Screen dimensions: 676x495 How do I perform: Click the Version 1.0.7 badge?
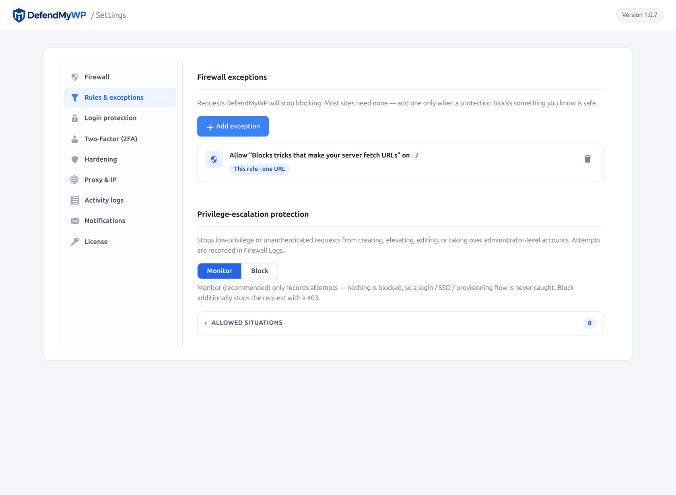pyautogui.click(x=640, y=15)
